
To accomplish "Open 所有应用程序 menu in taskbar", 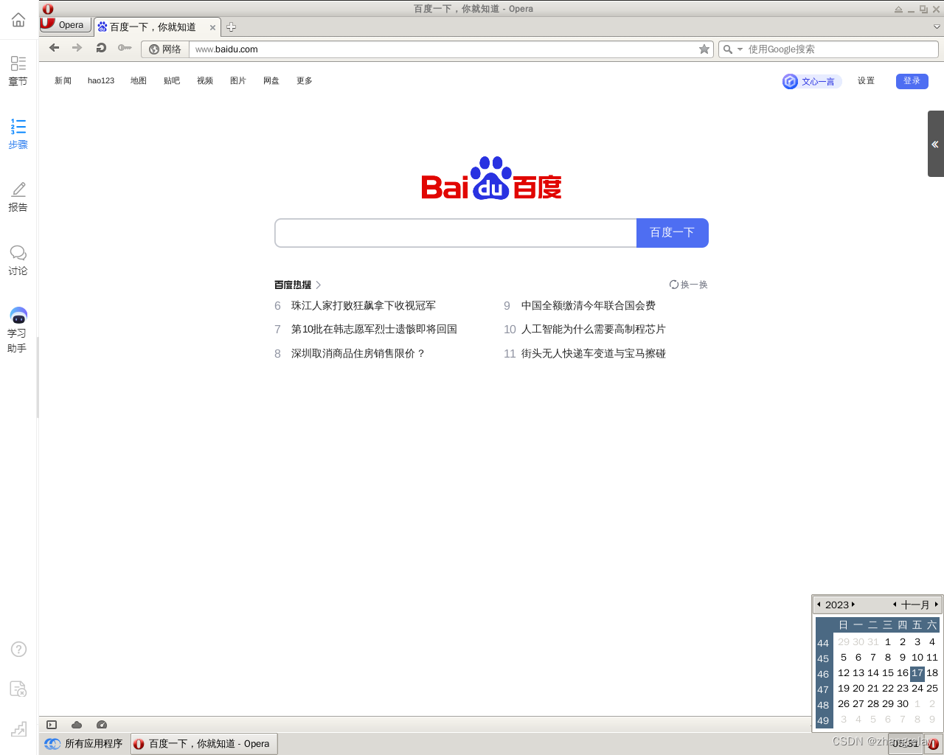I will point(84,744).
